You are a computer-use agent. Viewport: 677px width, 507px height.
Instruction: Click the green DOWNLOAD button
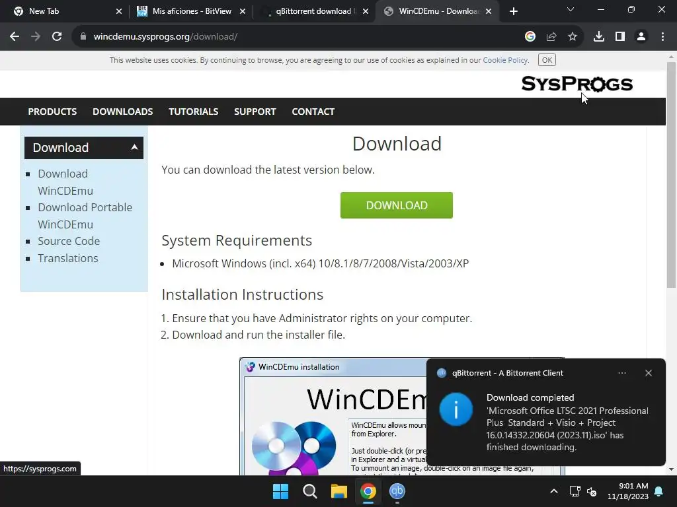click(397, 205)
